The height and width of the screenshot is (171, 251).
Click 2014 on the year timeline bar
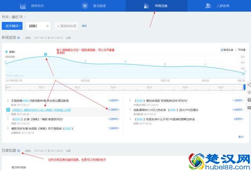113,87
